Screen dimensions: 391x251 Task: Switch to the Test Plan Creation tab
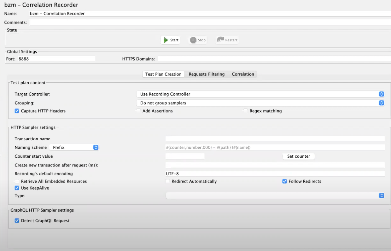coord(163,74)
